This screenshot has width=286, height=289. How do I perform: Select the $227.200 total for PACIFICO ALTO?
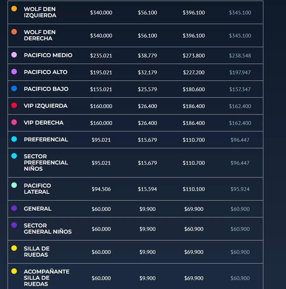pos(194,72)
